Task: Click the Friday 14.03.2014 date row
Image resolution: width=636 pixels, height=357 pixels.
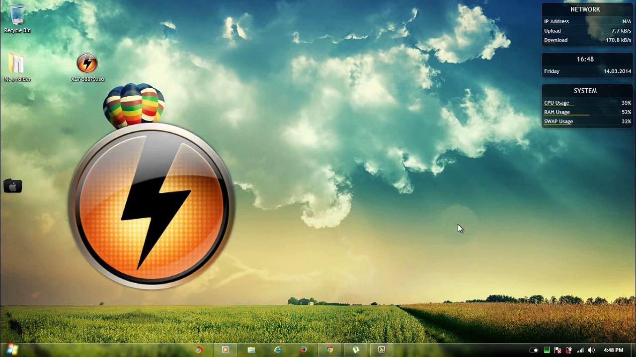Action: (587, 71)
